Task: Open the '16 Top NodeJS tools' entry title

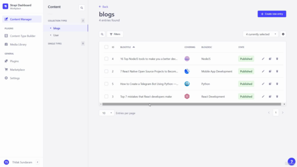Action: point(148,59)
